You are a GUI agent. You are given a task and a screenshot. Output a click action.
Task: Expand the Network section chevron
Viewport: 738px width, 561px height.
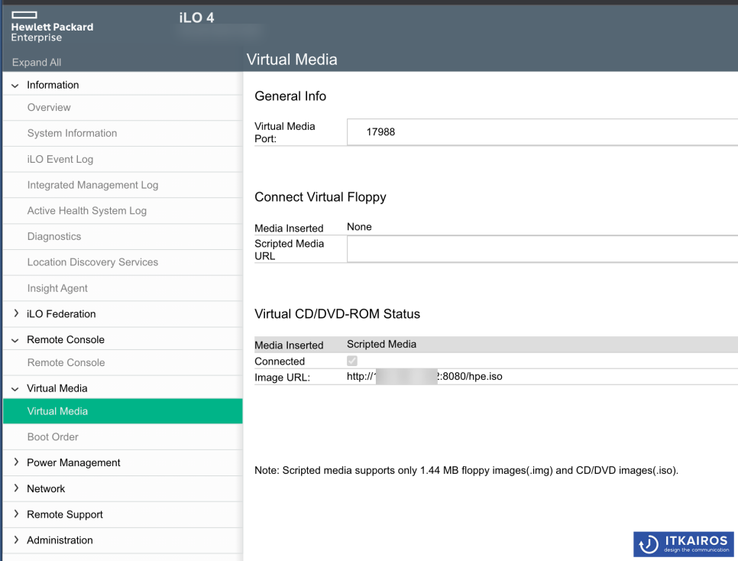pos(16,488)
